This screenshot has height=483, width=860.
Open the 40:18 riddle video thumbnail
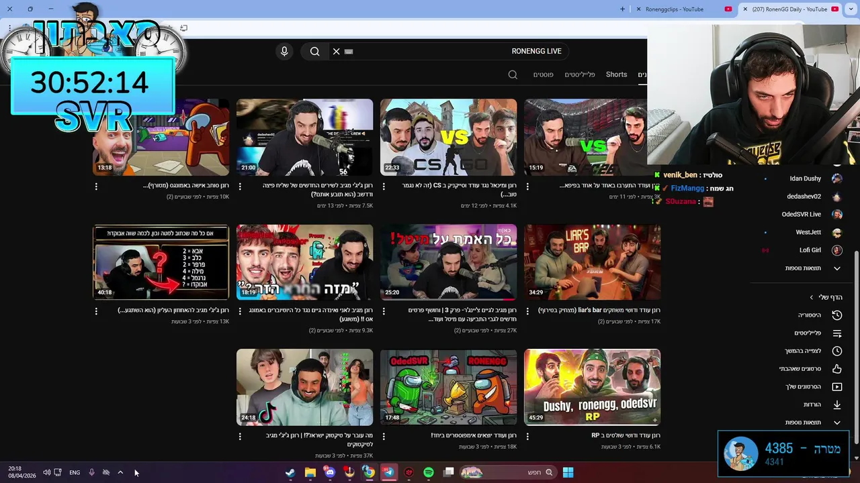click(x=161, y=262)
